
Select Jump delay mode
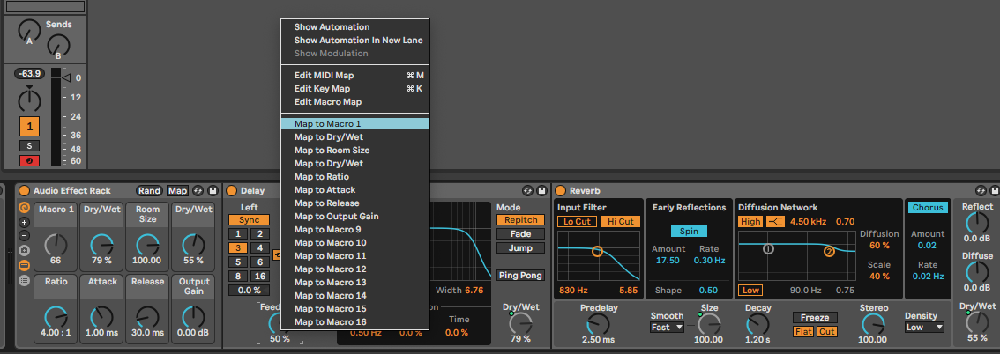click(520, 247)
